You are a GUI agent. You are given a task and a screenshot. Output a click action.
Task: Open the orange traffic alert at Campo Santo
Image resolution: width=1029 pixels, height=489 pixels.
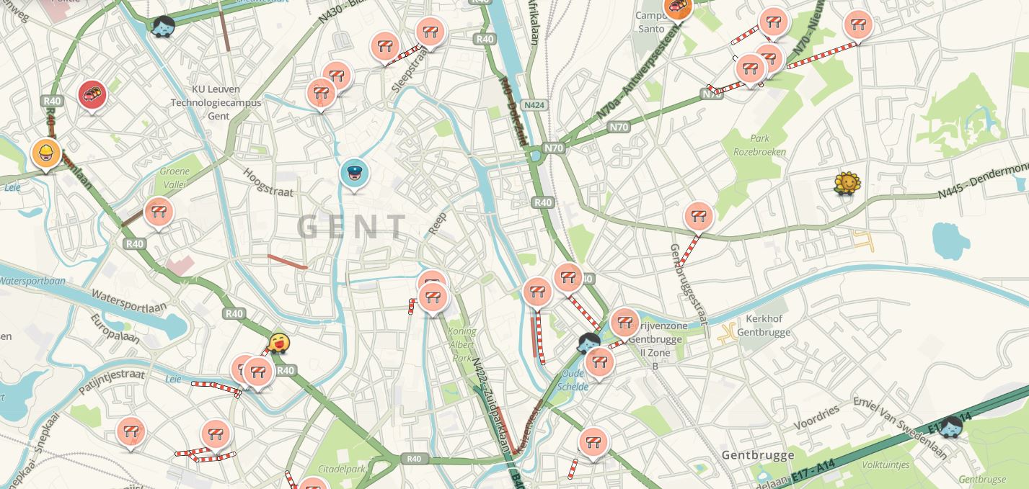pos(678,9)
